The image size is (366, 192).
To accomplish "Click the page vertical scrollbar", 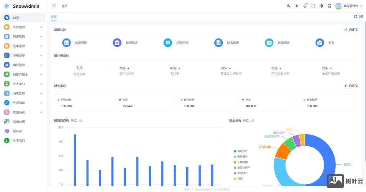I will click(x=365, y=91).
